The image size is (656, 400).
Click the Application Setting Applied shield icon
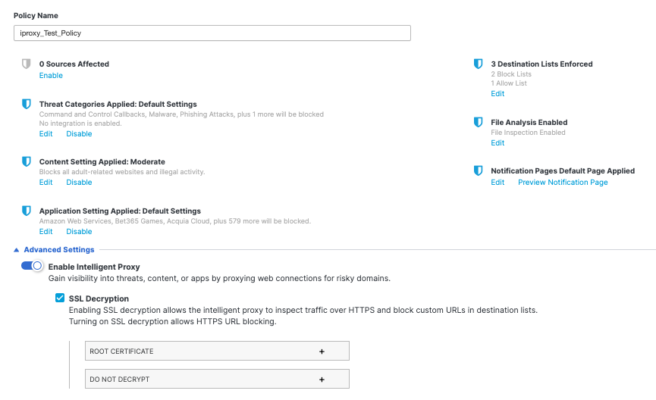pyautogui.click(x=27, y=211)
